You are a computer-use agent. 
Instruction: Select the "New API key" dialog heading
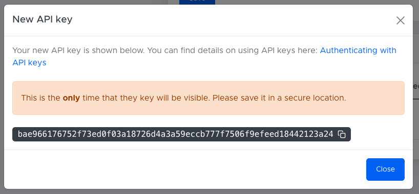point(42,19)
